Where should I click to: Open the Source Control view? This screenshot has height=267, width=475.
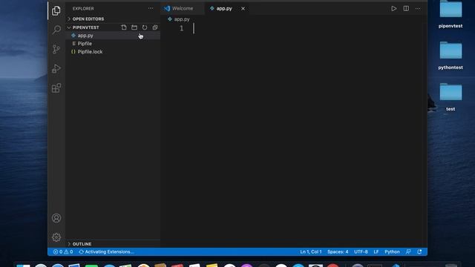click(x=56, y=49)
